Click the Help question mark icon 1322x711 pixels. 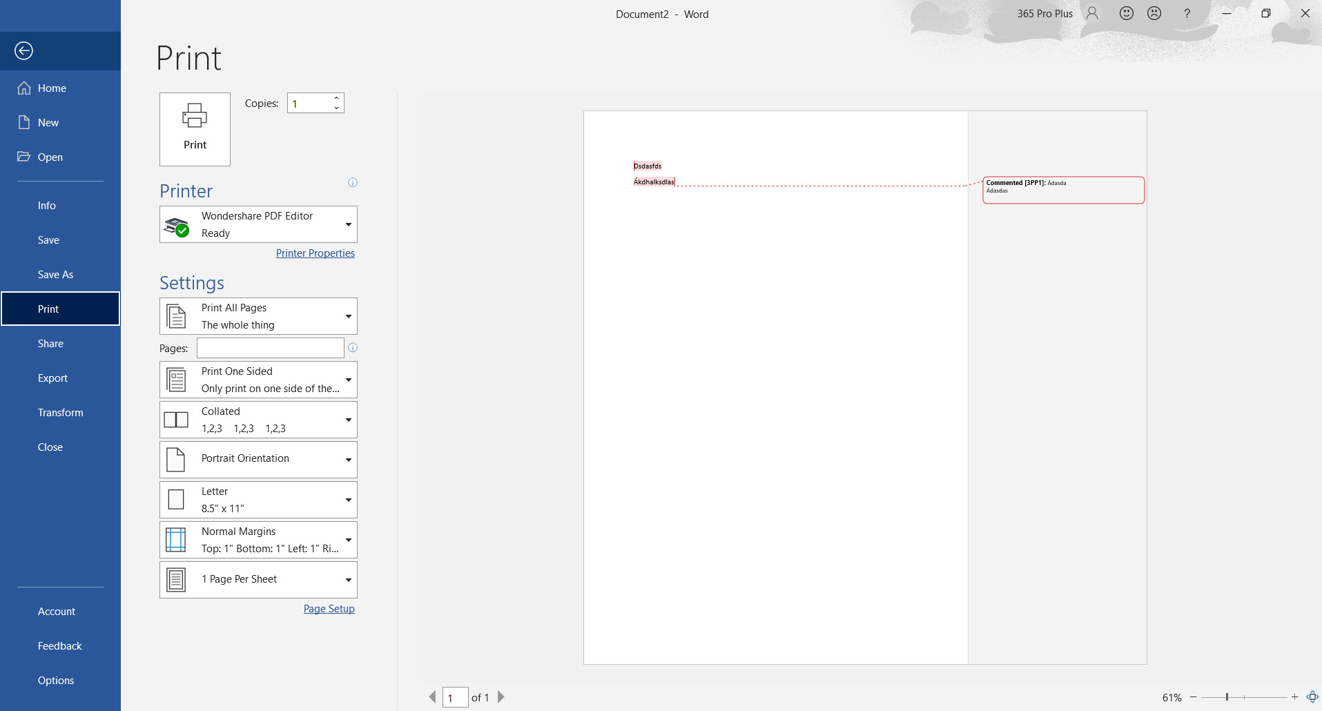pos(1187,14)
